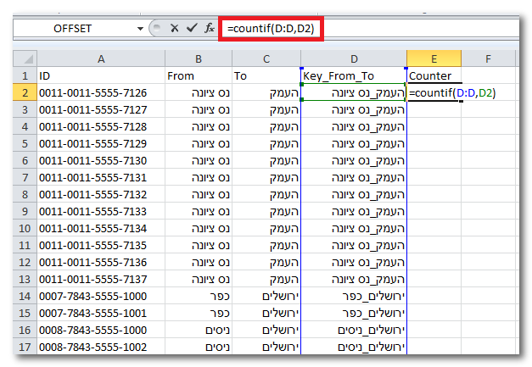Click the round Name Box resize handle
532x367 pixels.
click(x=154, y=28)
